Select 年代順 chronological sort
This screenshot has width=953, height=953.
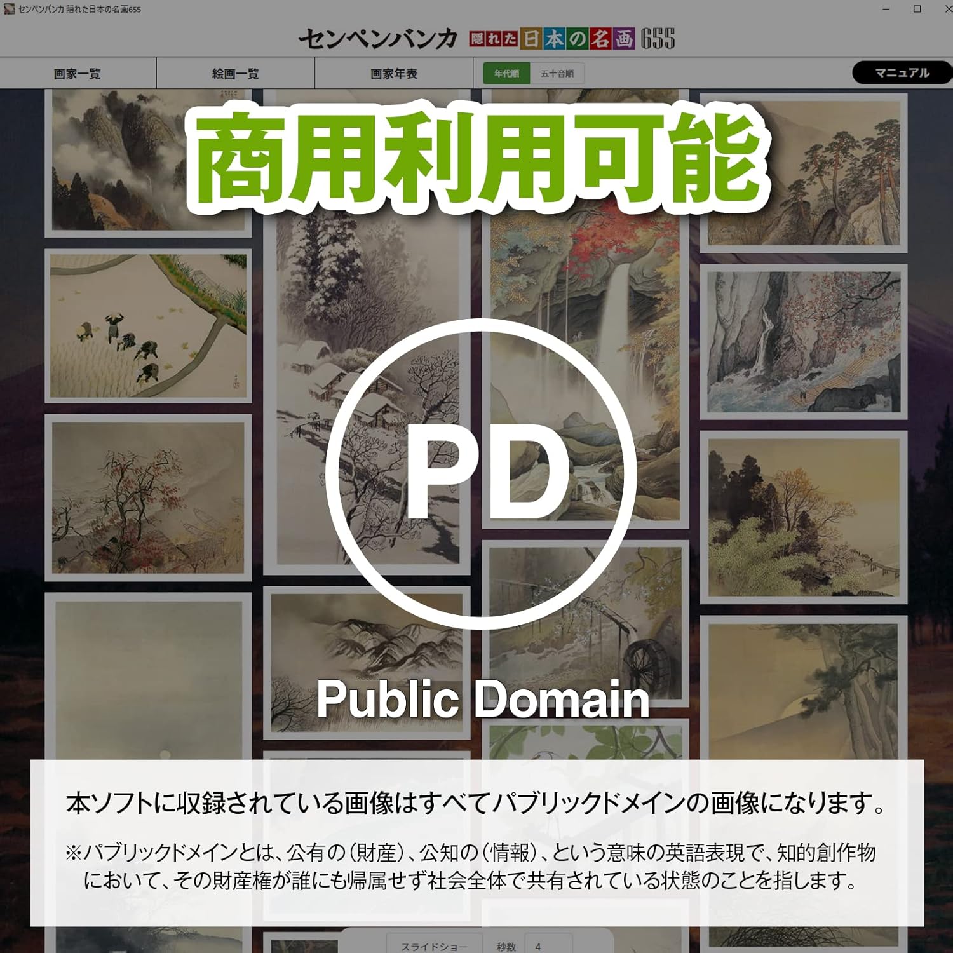(x=506, y=74)
